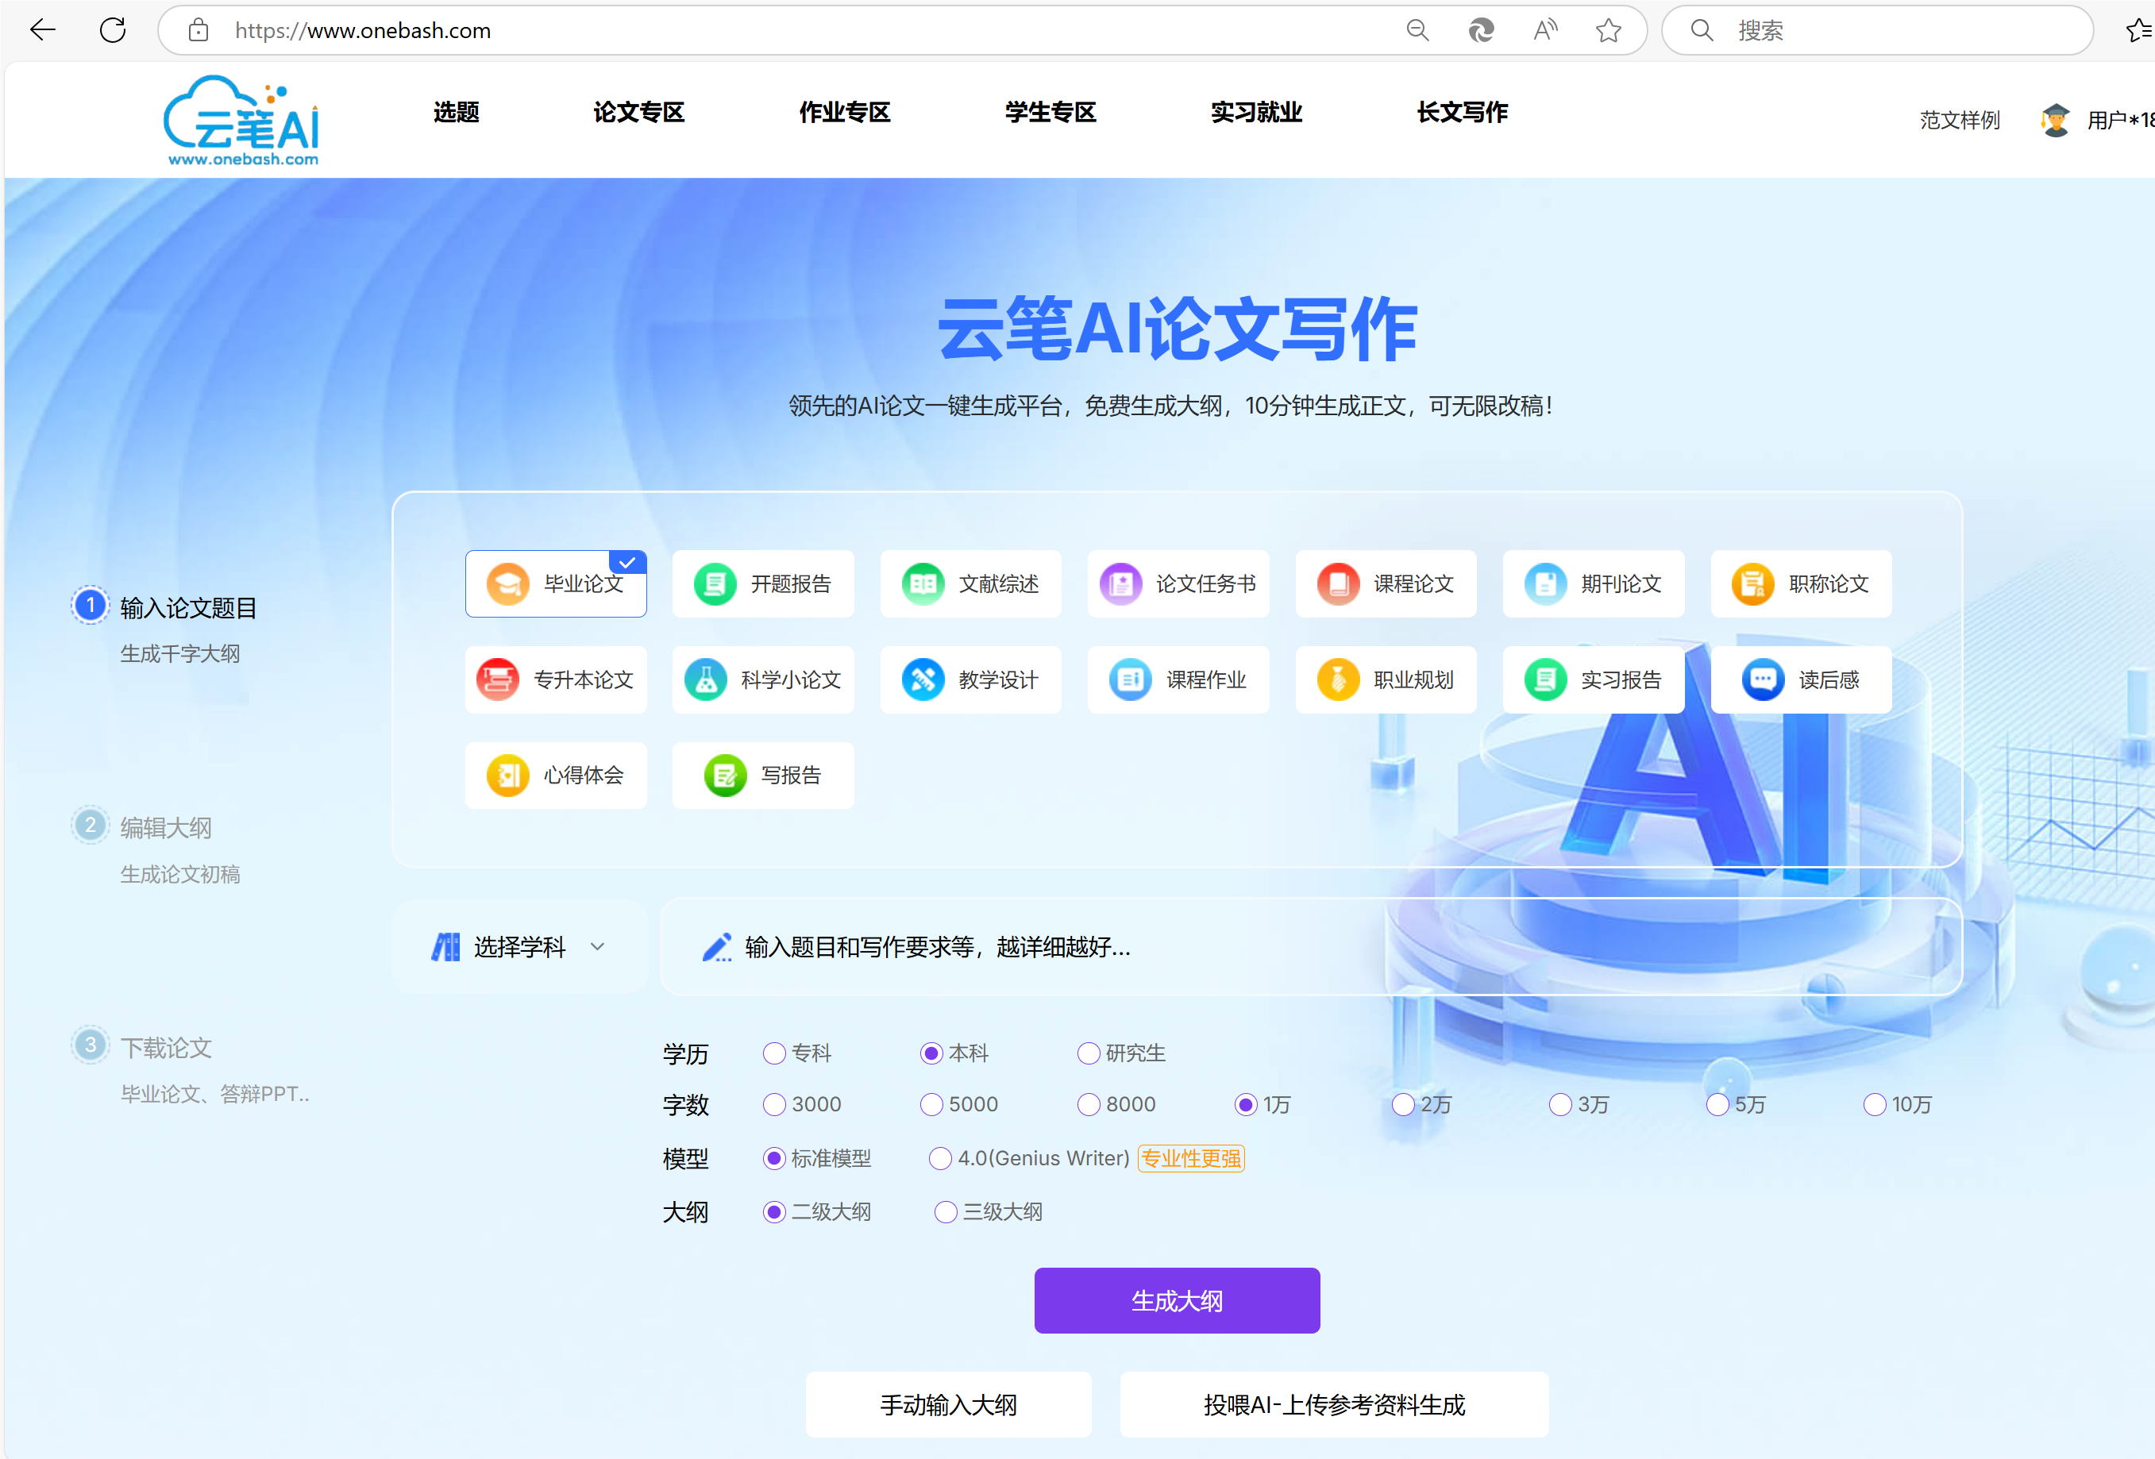Viewport: 2155px width, 1459px height.
Task: Select the 读后感 chat bubble icon
Action: (x=1762, y=679)
